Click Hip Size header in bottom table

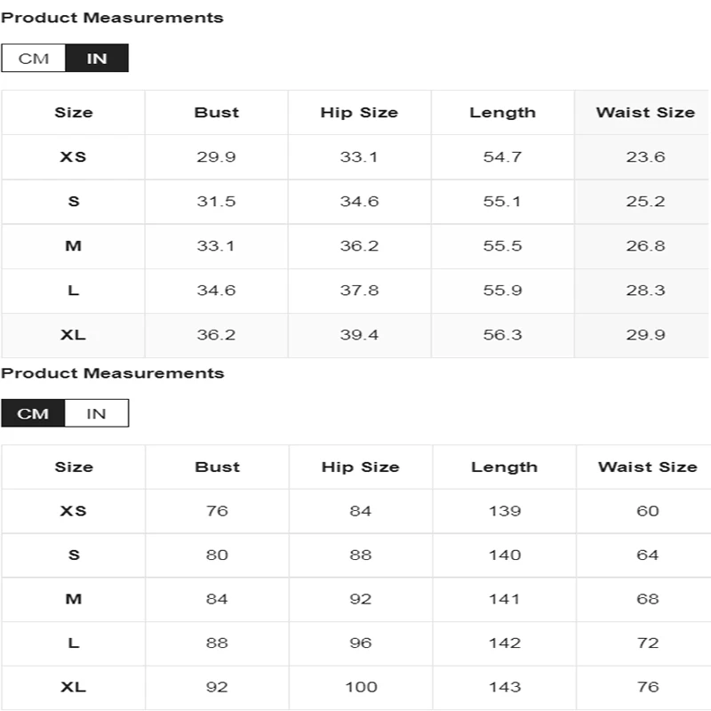coord(361,467)
